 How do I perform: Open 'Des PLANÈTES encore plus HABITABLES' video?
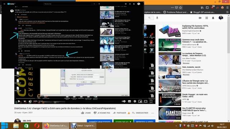point(170,113)
